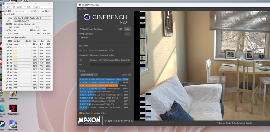This screenshot has width=270, height=132.
Task: Select ranking row Intel Xeon CPU X5650
Action: click(x=104, y=101)
